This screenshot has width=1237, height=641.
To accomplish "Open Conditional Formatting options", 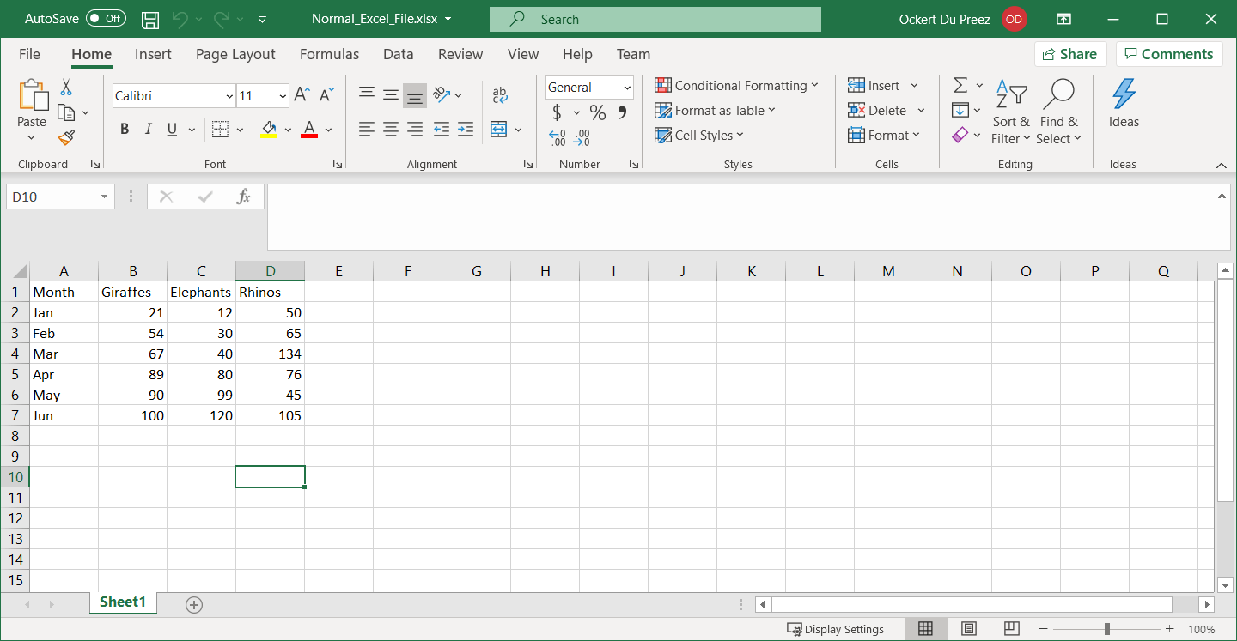I will (x=737, y=85).
